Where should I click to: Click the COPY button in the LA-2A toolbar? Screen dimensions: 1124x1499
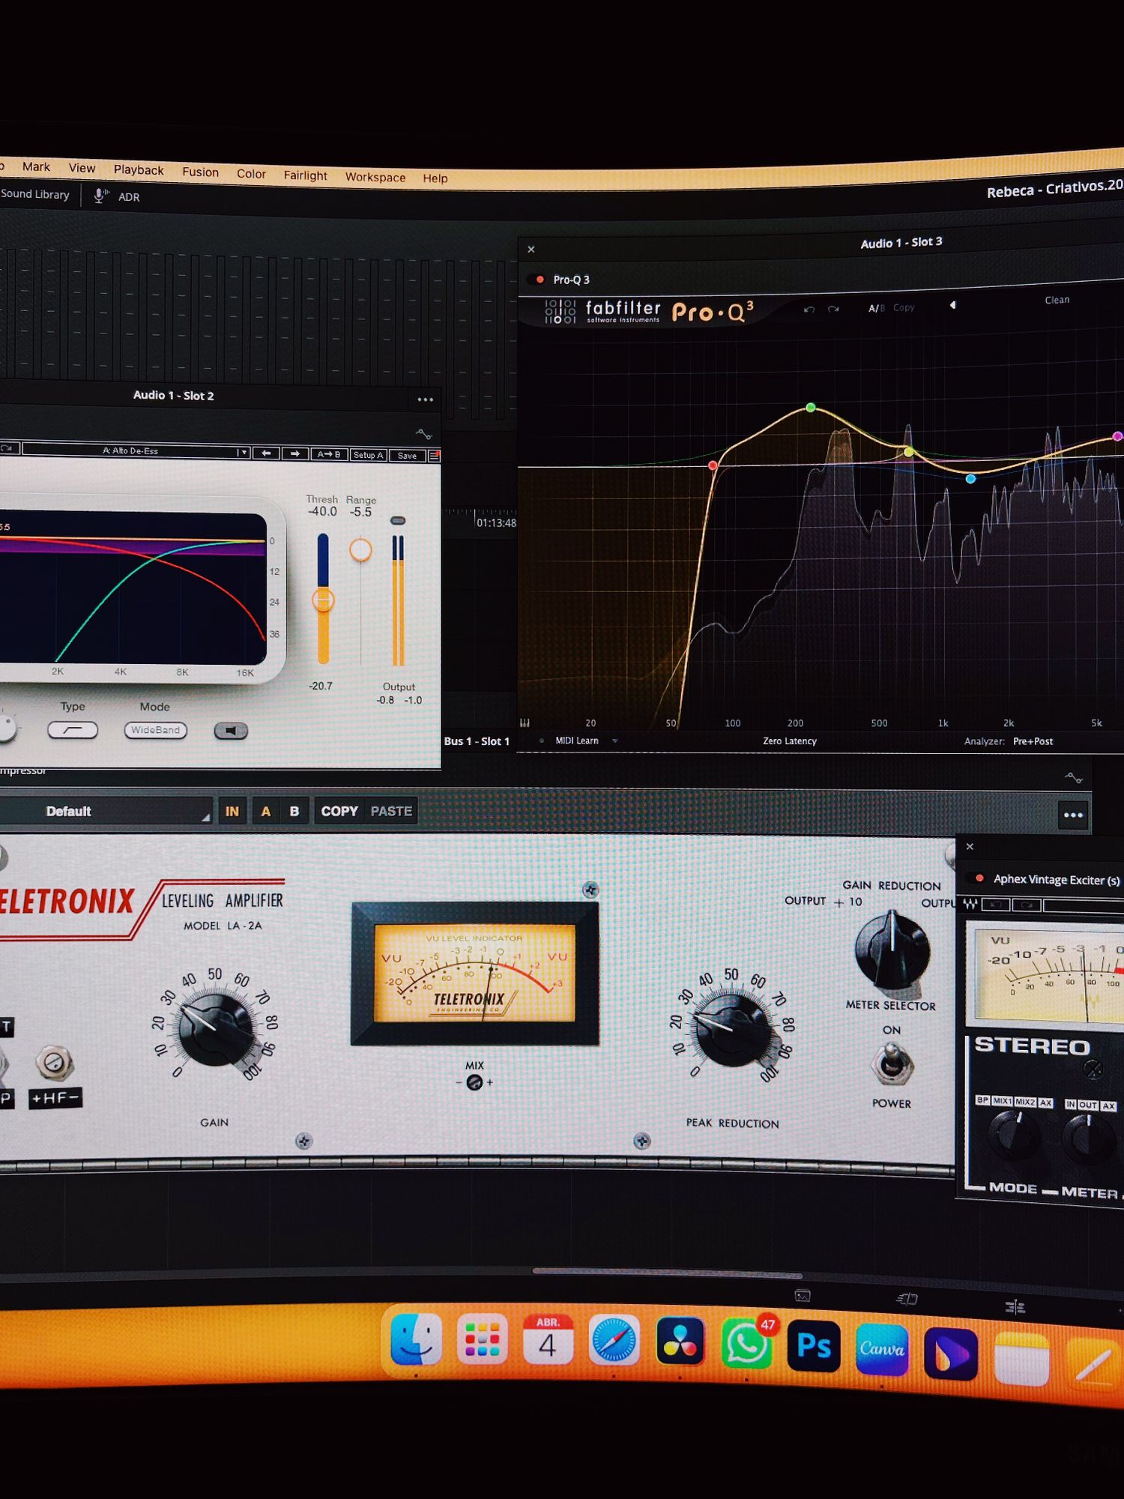[x=339, y=811]
